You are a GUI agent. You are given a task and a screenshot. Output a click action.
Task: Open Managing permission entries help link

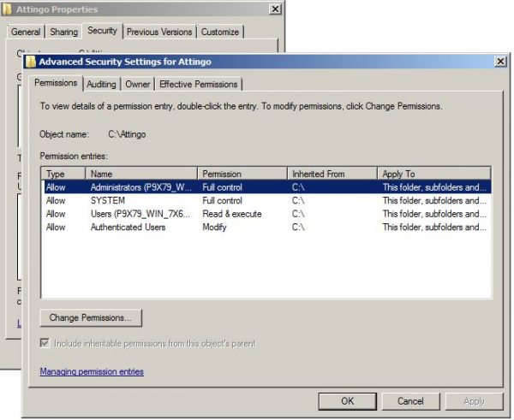tap(92, 371)
